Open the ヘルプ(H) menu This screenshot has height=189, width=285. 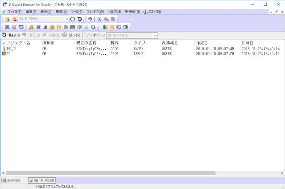(114, 12)
